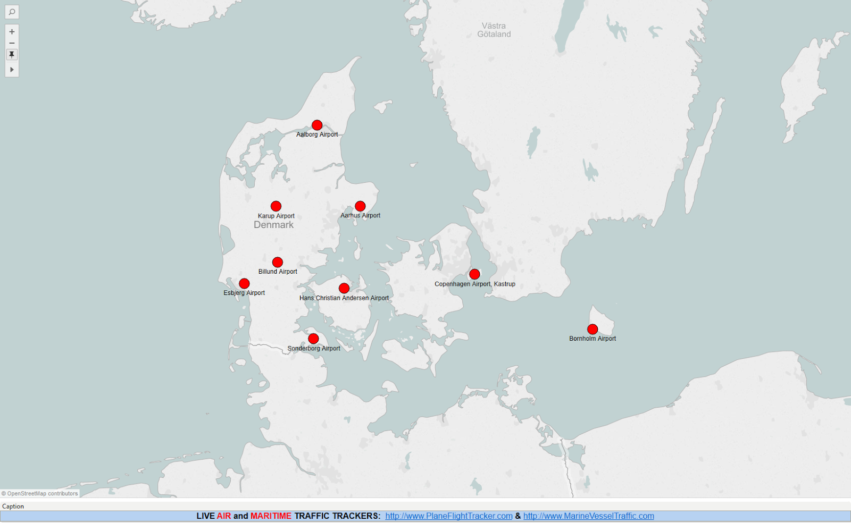Zoom in with the plus button
Image resolution: width=851 pixels, height=523 pixels.
11,31
